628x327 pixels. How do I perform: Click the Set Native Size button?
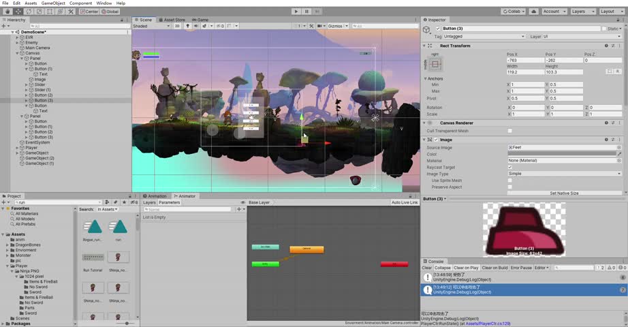tap(565, 193)
